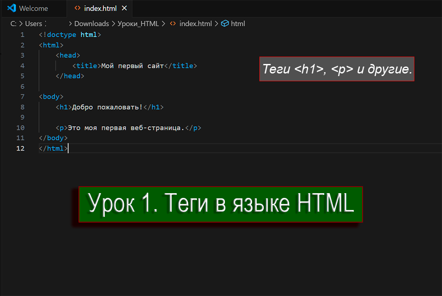Viewport: 442px width, 296px height.
Task: Expand the Downloads breadcrumb folder
Action: 92,24
